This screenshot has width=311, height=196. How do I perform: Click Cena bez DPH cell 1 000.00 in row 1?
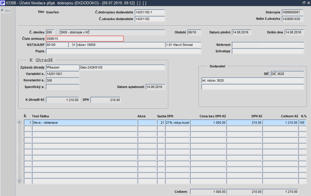pyautogui.click(x=208, y=123)
